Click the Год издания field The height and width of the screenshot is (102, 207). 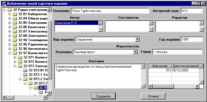[192, 39]
